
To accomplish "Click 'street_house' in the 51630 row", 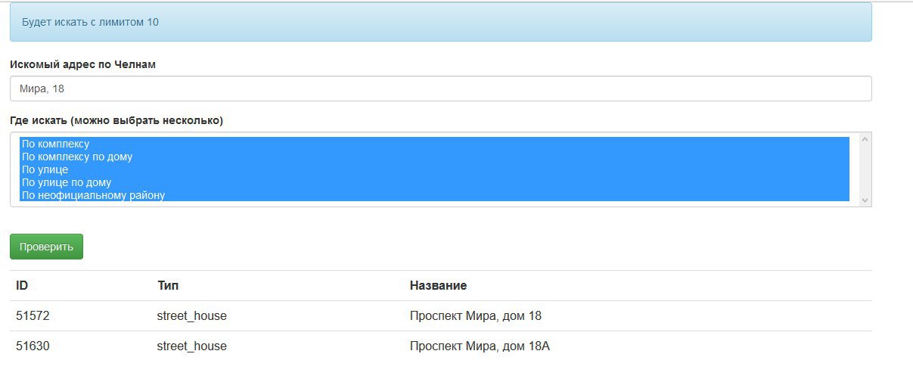I will (x=191, y=346).
